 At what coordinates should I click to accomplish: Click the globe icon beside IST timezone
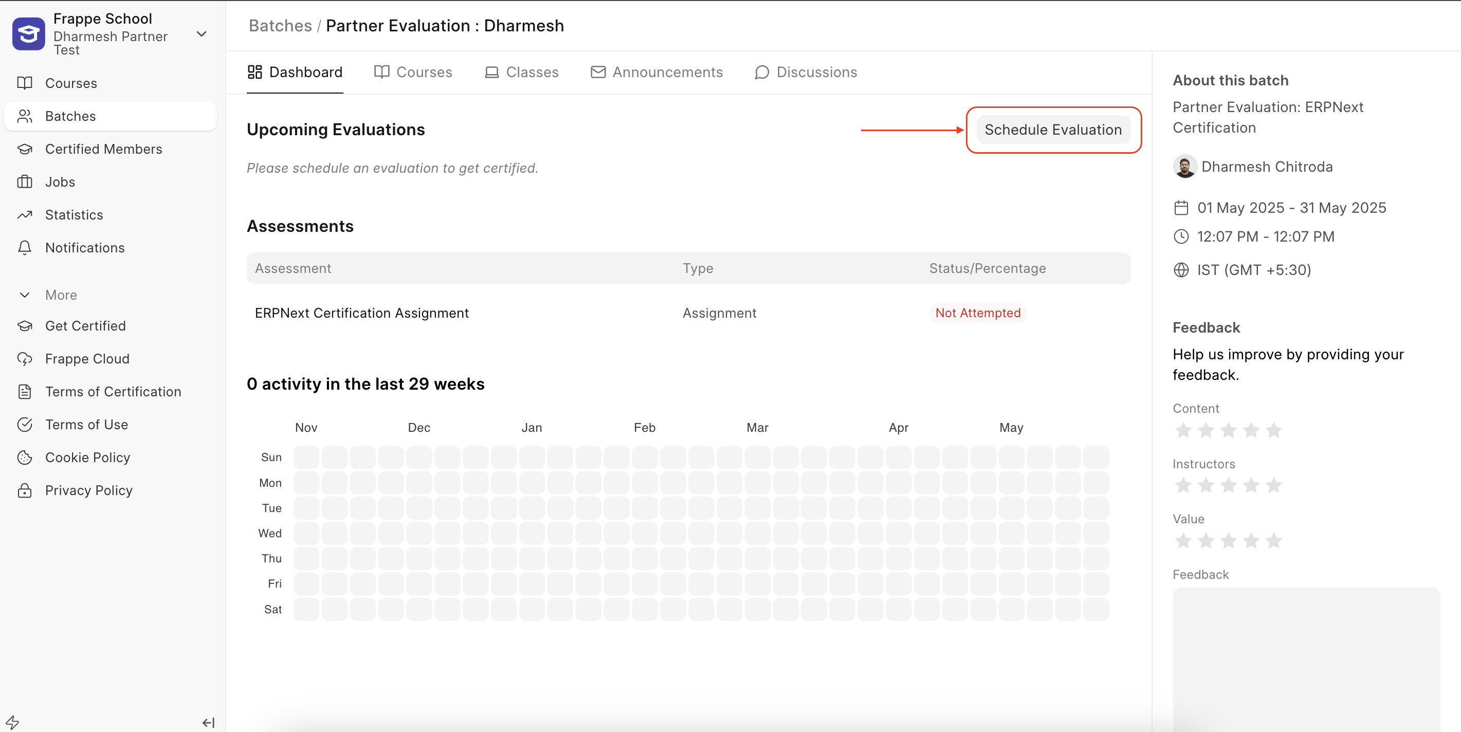pyautogui.click(x=1181, y=270)
